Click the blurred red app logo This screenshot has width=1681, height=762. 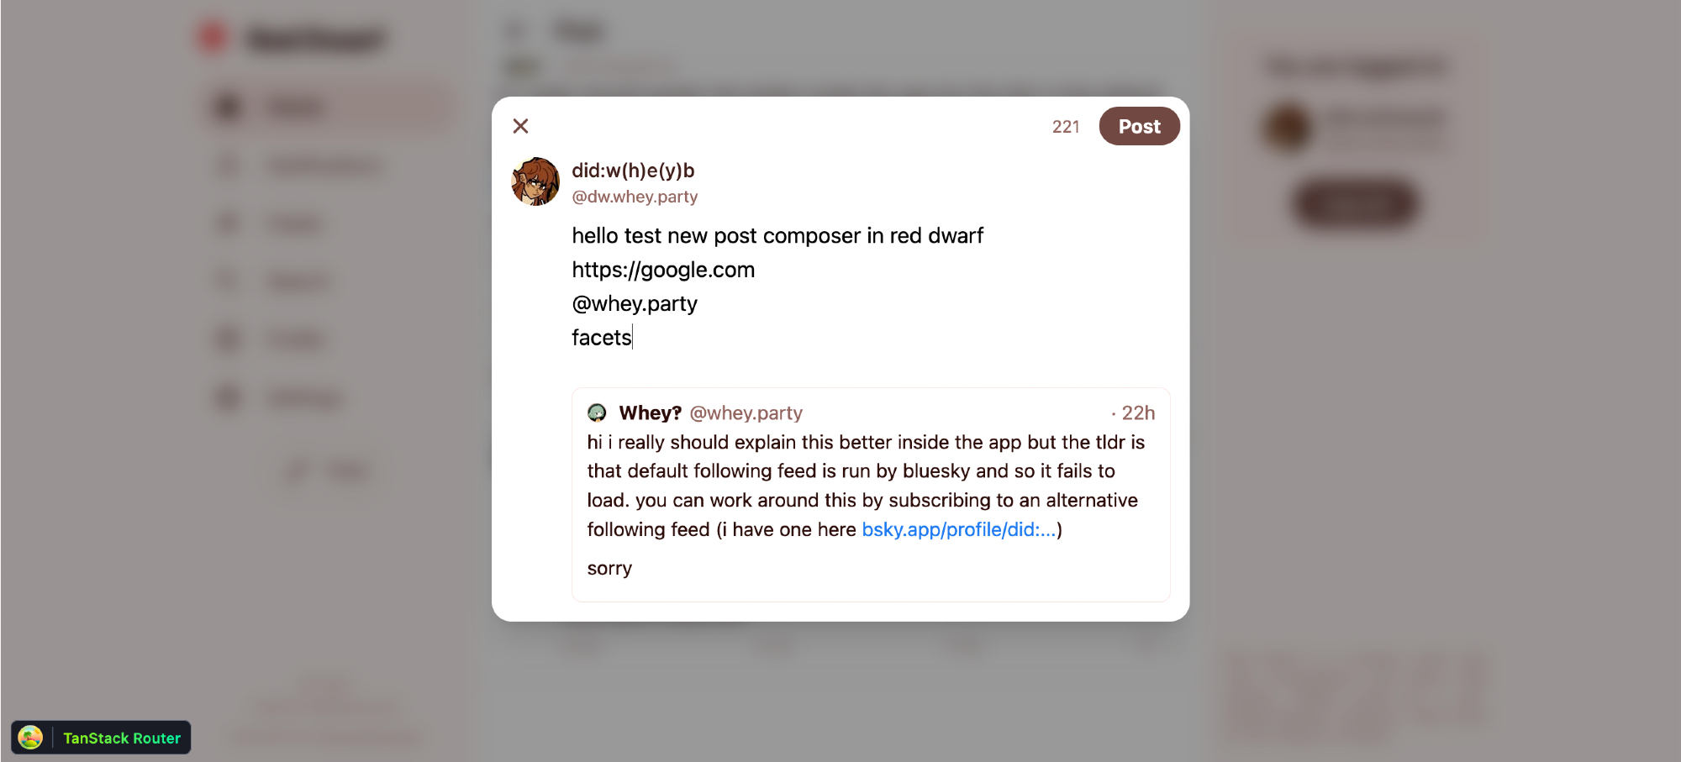(213, 37)
